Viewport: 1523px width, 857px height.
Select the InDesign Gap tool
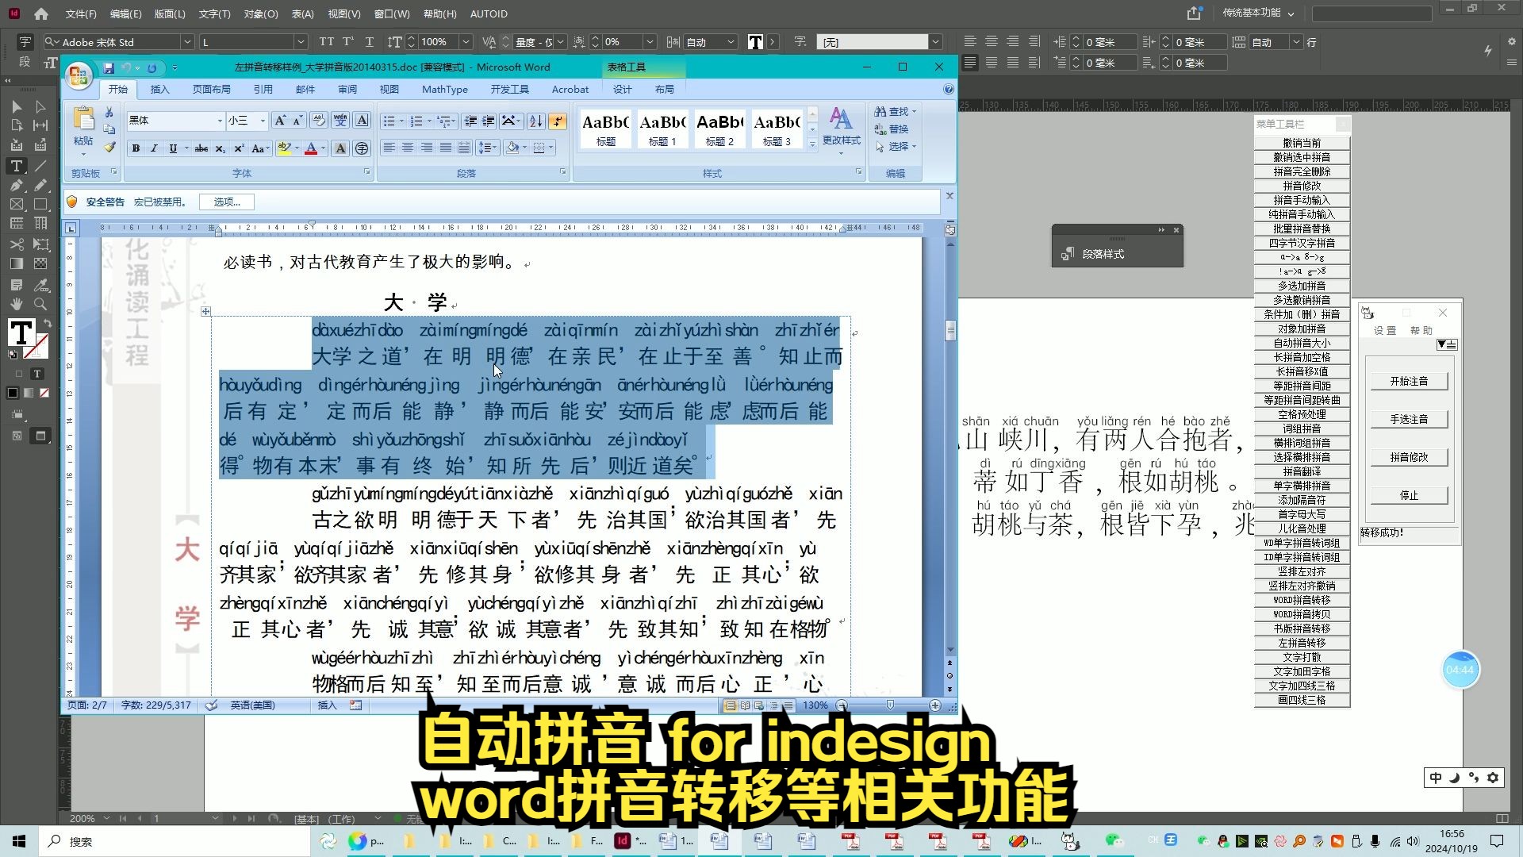(x=40, y=125)
